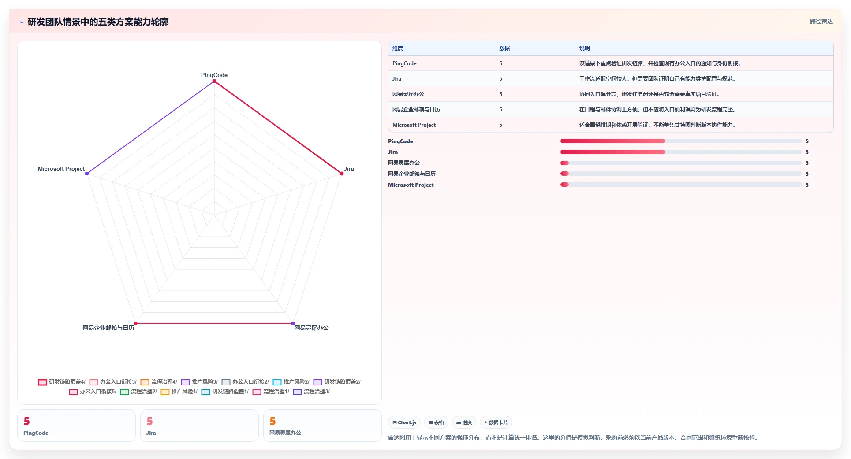
Task: Click the description starting 适合围绕排期和依赖
Action: [658, 125]
